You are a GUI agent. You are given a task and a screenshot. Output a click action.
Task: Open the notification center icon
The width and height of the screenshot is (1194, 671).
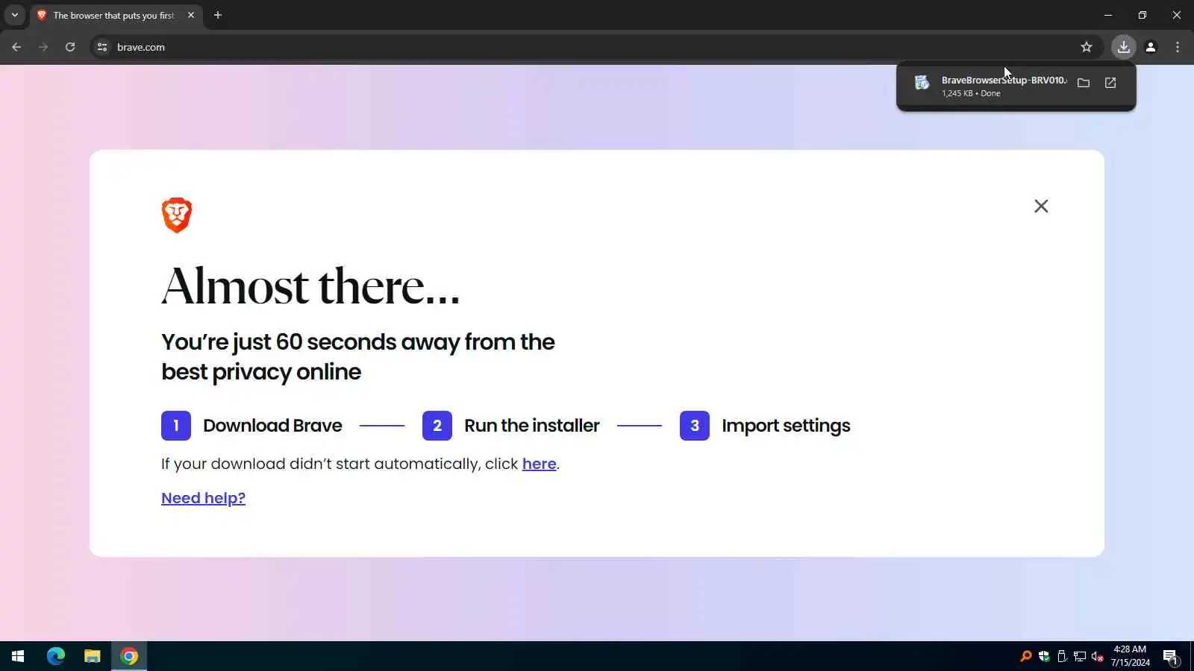[1170, 657]
